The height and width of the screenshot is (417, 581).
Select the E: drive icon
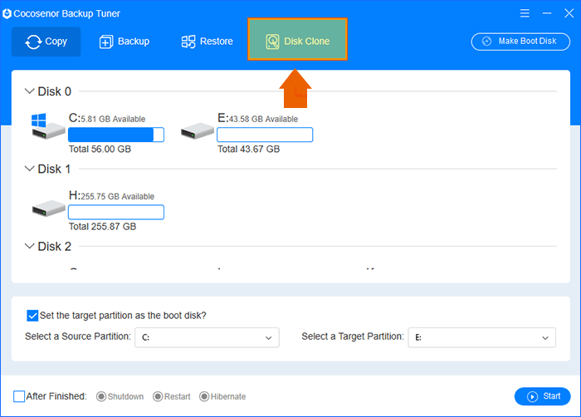point(198,131)
